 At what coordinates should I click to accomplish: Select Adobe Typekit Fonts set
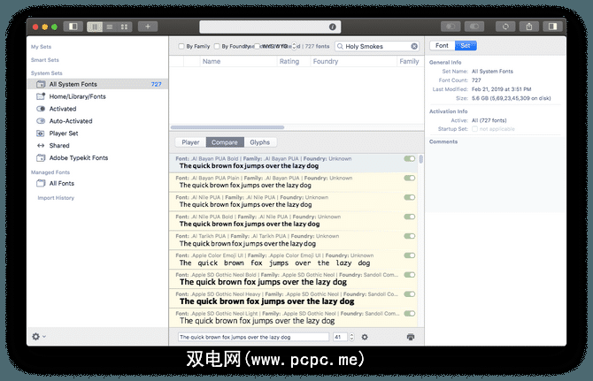(79, 157)
